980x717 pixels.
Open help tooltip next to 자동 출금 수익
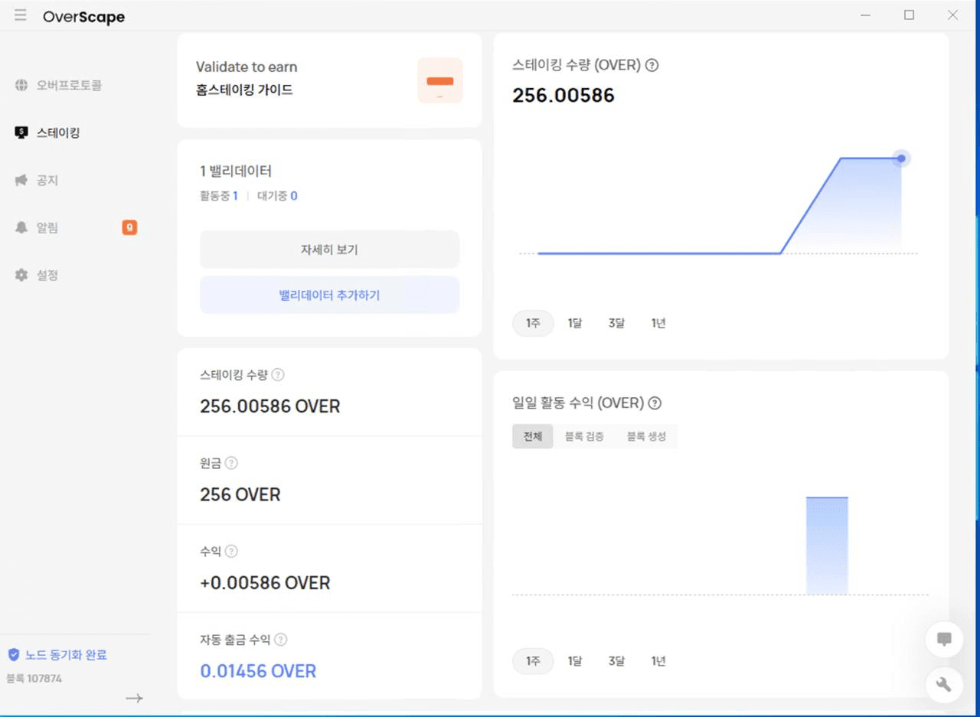(x=280, y=640)
